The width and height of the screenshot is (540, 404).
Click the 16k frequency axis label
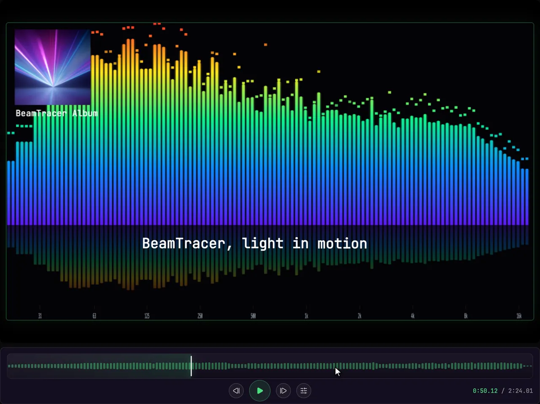[x=519, y=316]
